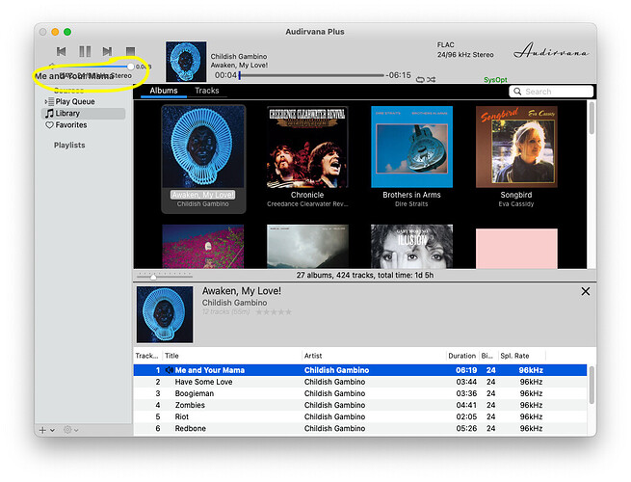Click Eva Cassidy artist name under Songbird
Viewport: 631px width, 482px height.
tap(516, 204)
